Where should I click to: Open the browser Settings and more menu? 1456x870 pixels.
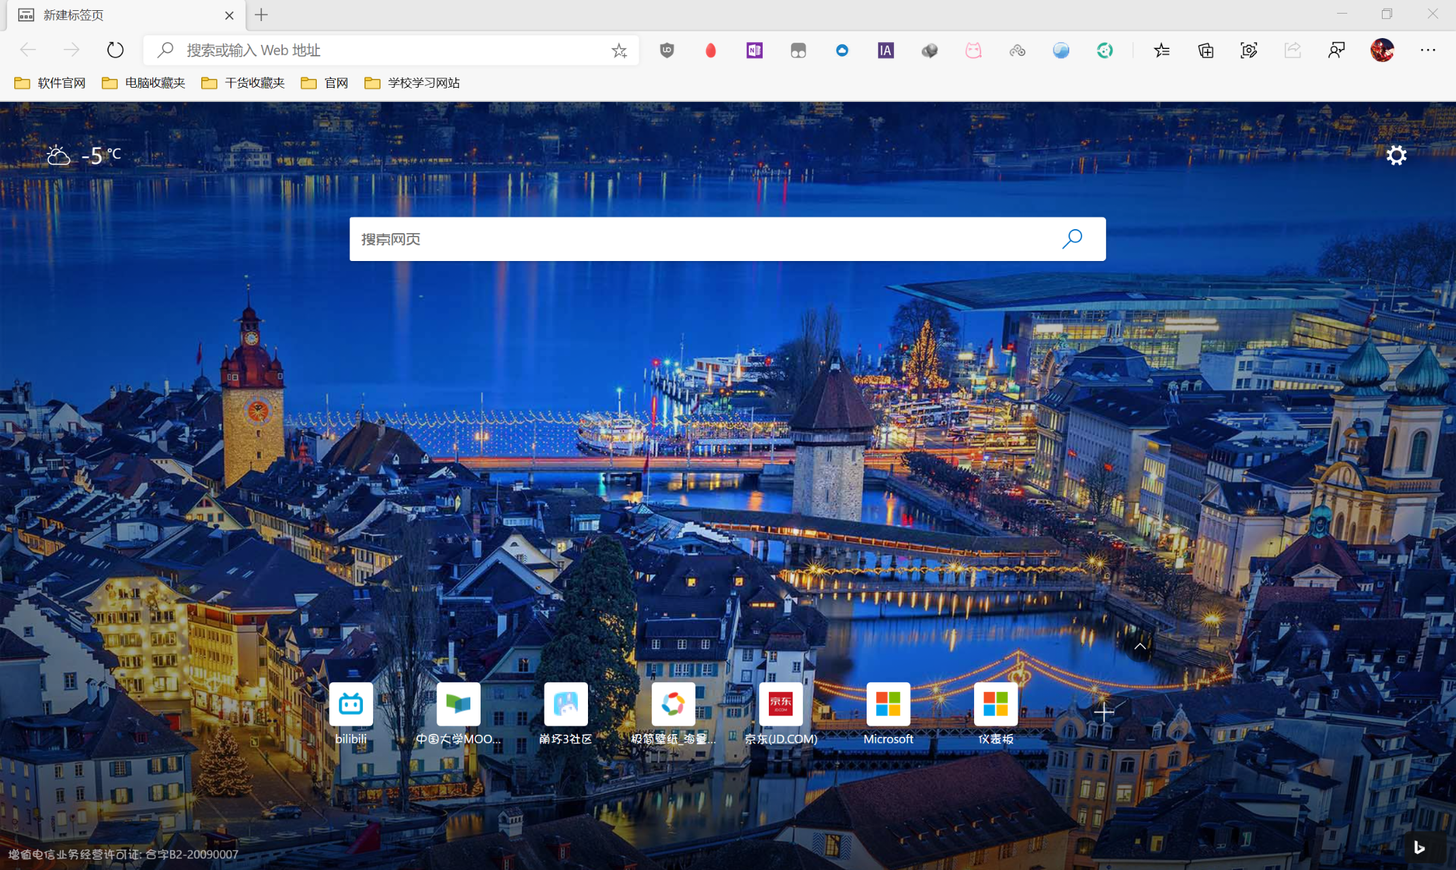[1428, 50]
